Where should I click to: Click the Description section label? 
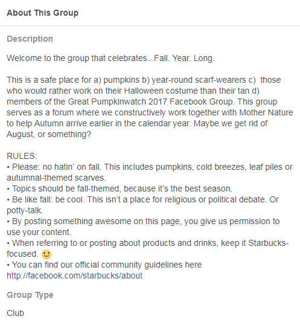pos(30,39)
